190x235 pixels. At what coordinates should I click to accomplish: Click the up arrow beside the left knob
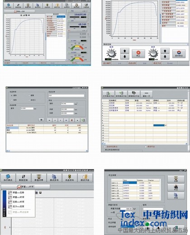click(125, 51)
